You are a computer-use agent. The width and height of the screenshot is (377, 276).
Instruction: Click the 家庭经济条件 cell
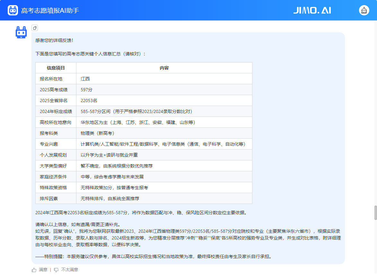pos(56,177)
